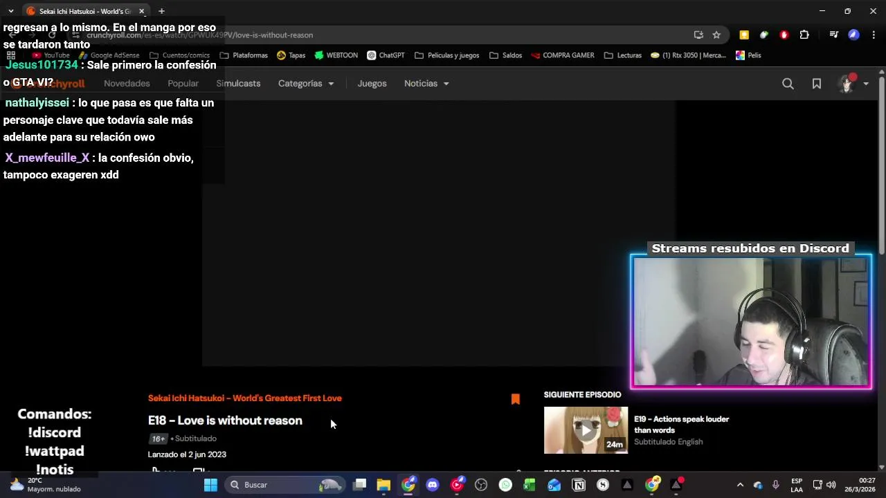Expand the profile account menu arrow
Viewport: 886px width, 498px height.
866,84
